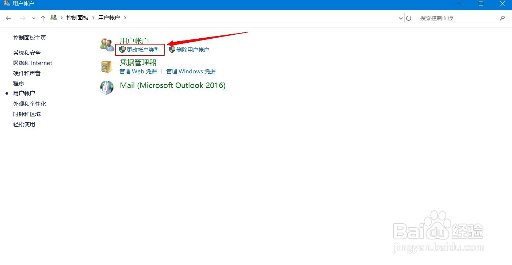512x265 pixels.
Task: Open 控制面板主页 in the sidebar
Action: coord(30,38)
